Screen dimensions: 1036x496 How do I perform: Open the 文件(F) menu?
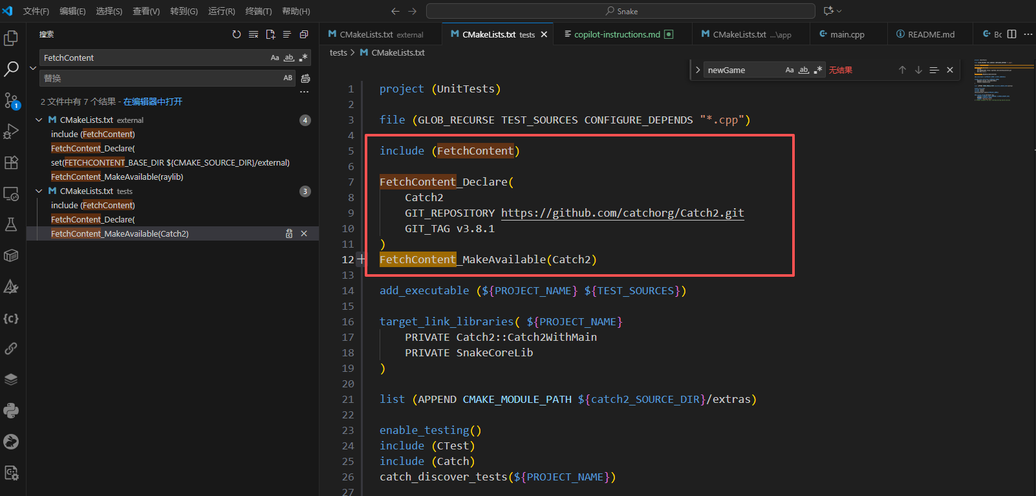(36, 11)
